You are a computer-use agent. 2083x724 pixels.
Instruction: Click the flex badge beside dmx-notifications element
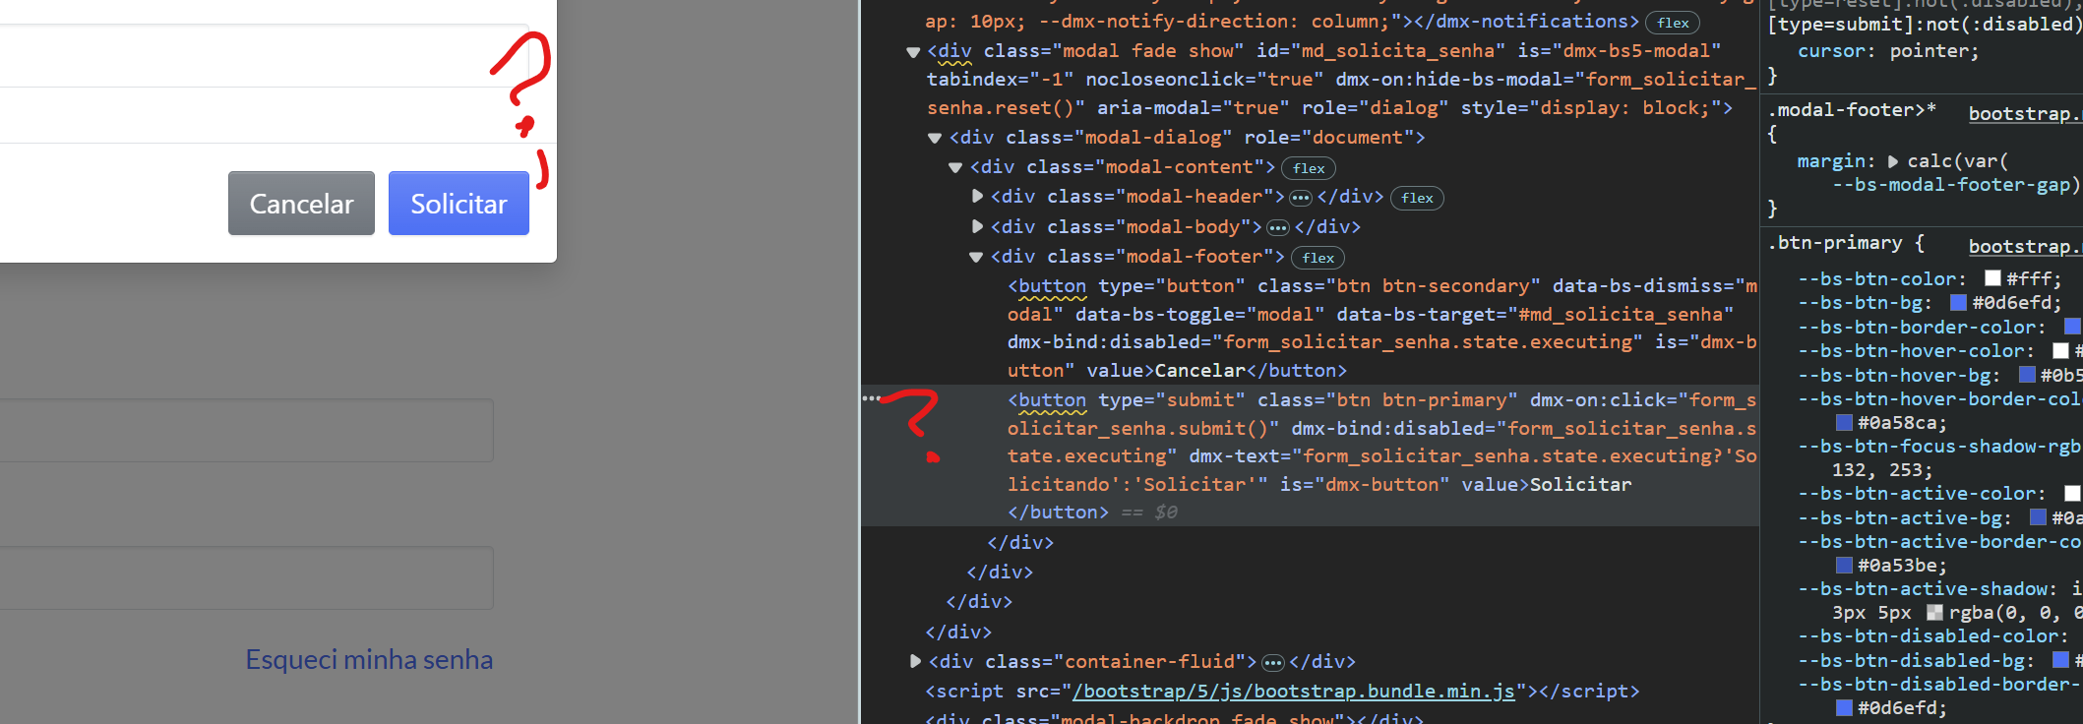pyautogui.click(x=1672, y=23)
